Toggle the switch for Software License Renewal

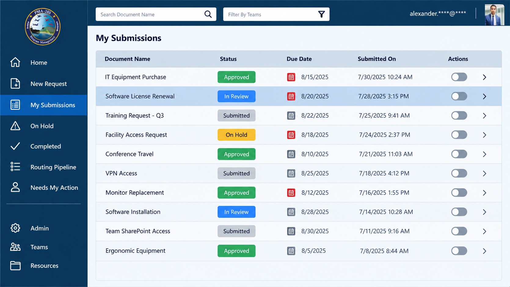[x=459, y=96]
